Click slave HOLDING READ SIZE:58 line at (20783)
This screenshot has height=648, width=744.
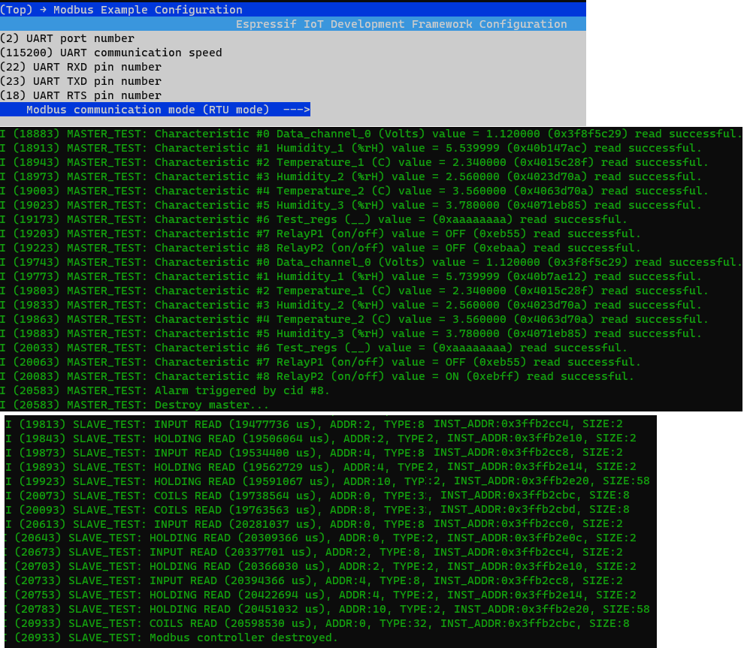[328, 609]
